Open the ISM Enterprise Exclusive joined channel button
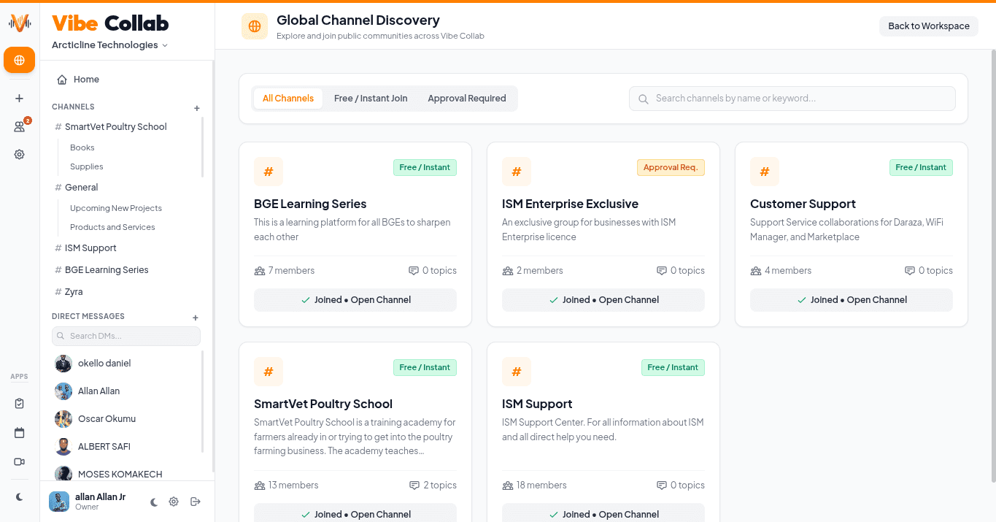The width and height of the screenshot is (996, 522). tap(603, 300)
